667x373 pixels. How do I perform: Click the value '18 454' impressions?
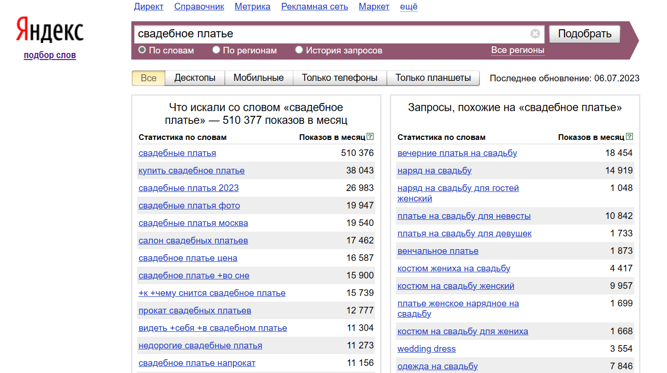[x=619, y=153]
